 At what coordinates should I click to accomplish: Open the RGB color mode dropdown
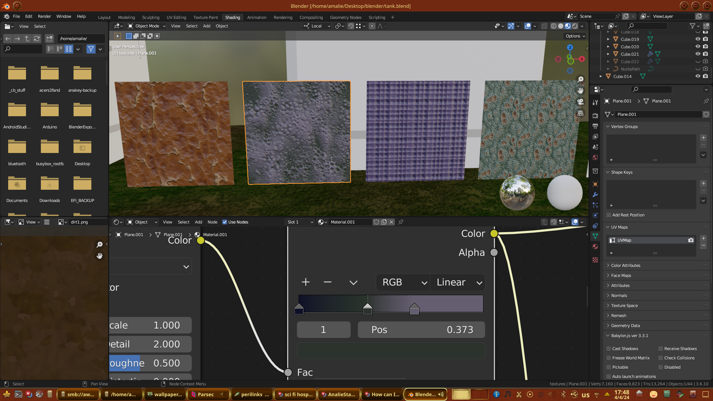pos(403,282)
